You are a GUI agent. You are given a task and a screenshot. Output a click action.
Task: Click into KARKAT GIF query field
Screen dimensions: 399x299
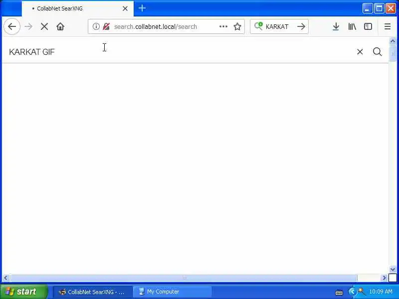click(x=178, y=52)
